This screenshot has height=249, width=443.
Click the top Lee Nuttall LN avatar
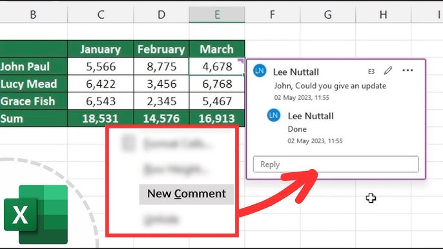[x=260, y=70]
